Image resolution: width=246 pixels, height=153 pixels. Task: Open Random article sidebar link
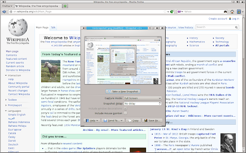(x=15, y=66)
